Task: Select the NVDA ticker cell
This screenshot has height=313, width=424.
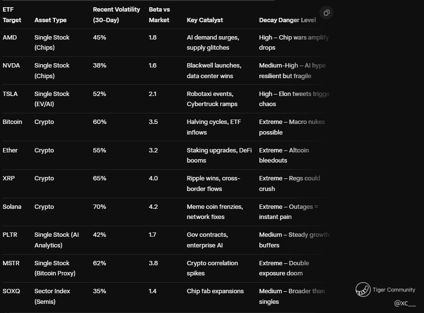Action: pos(11,66)
